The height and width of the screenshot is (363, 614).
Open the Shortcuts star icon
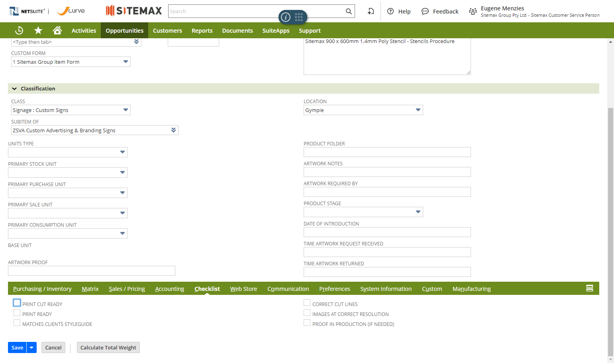38,30
